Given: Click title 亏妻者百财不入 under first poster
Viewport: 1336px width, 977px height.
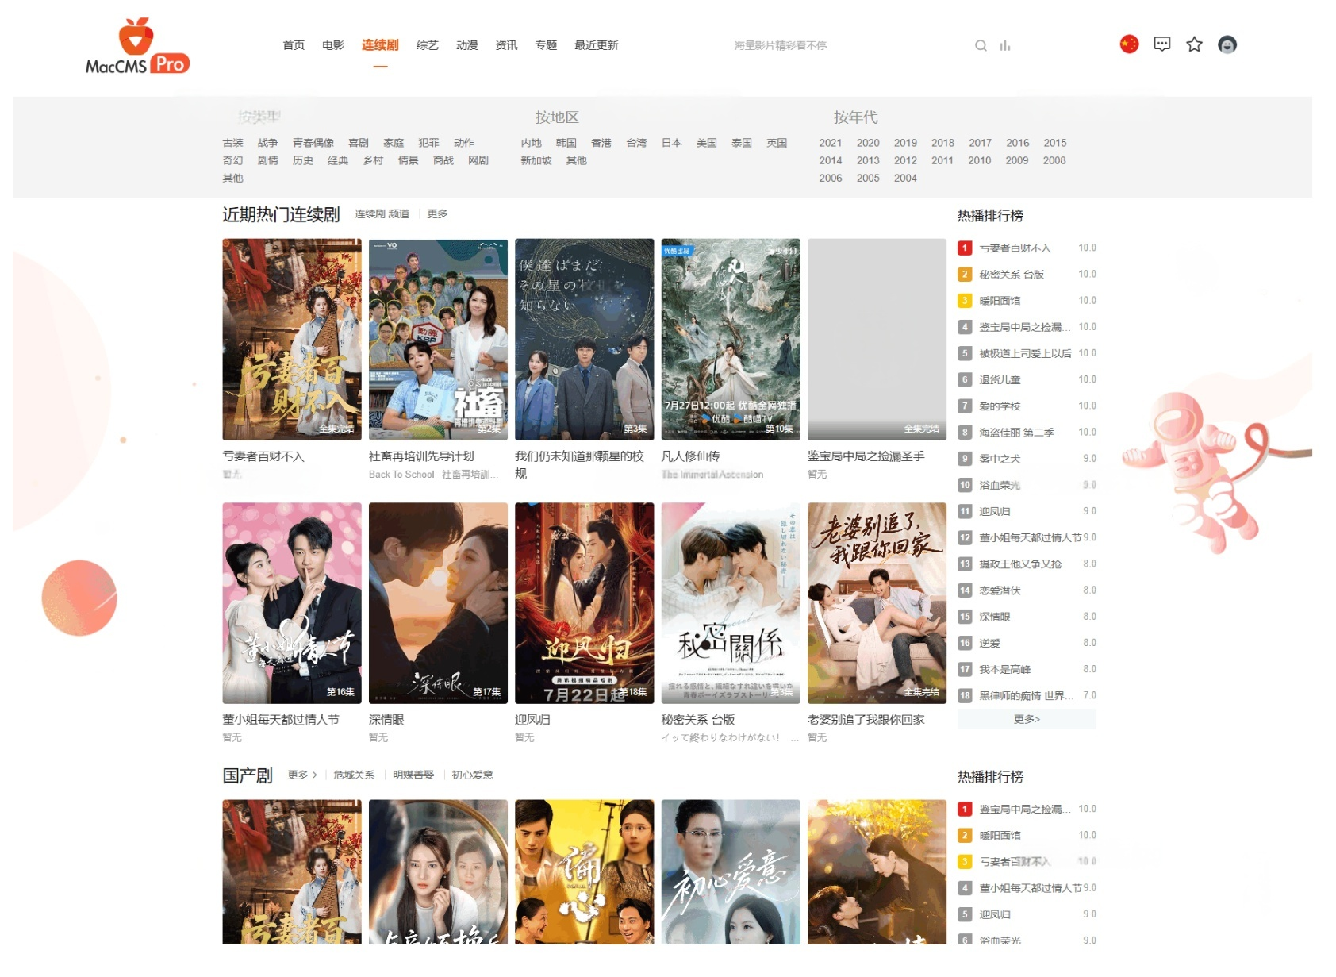Looking at the screenshot, I should (x=263, y=456).
